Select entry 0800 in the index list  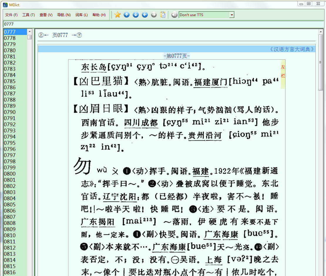pos(10,174)
